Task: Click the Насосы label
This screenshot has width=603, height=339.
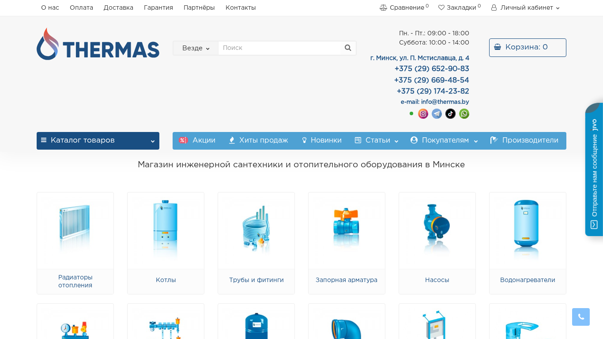Action: 437,280
